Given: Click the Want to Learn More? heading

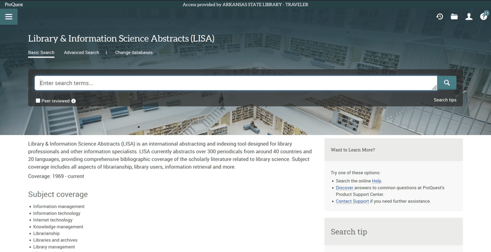Looking at the screenshot, I should 353,150.
